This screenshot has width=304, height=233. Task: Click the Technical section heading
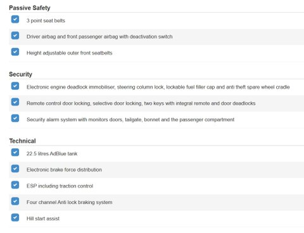(22, 141)
